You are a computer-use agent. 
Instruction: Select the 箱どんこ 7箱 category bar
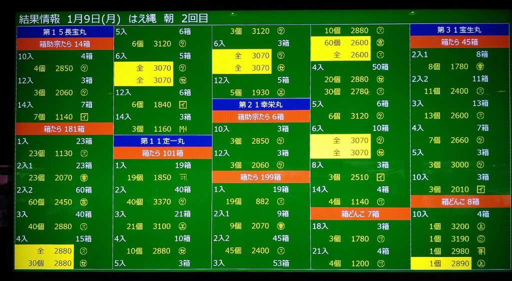[x=360, y=214]
